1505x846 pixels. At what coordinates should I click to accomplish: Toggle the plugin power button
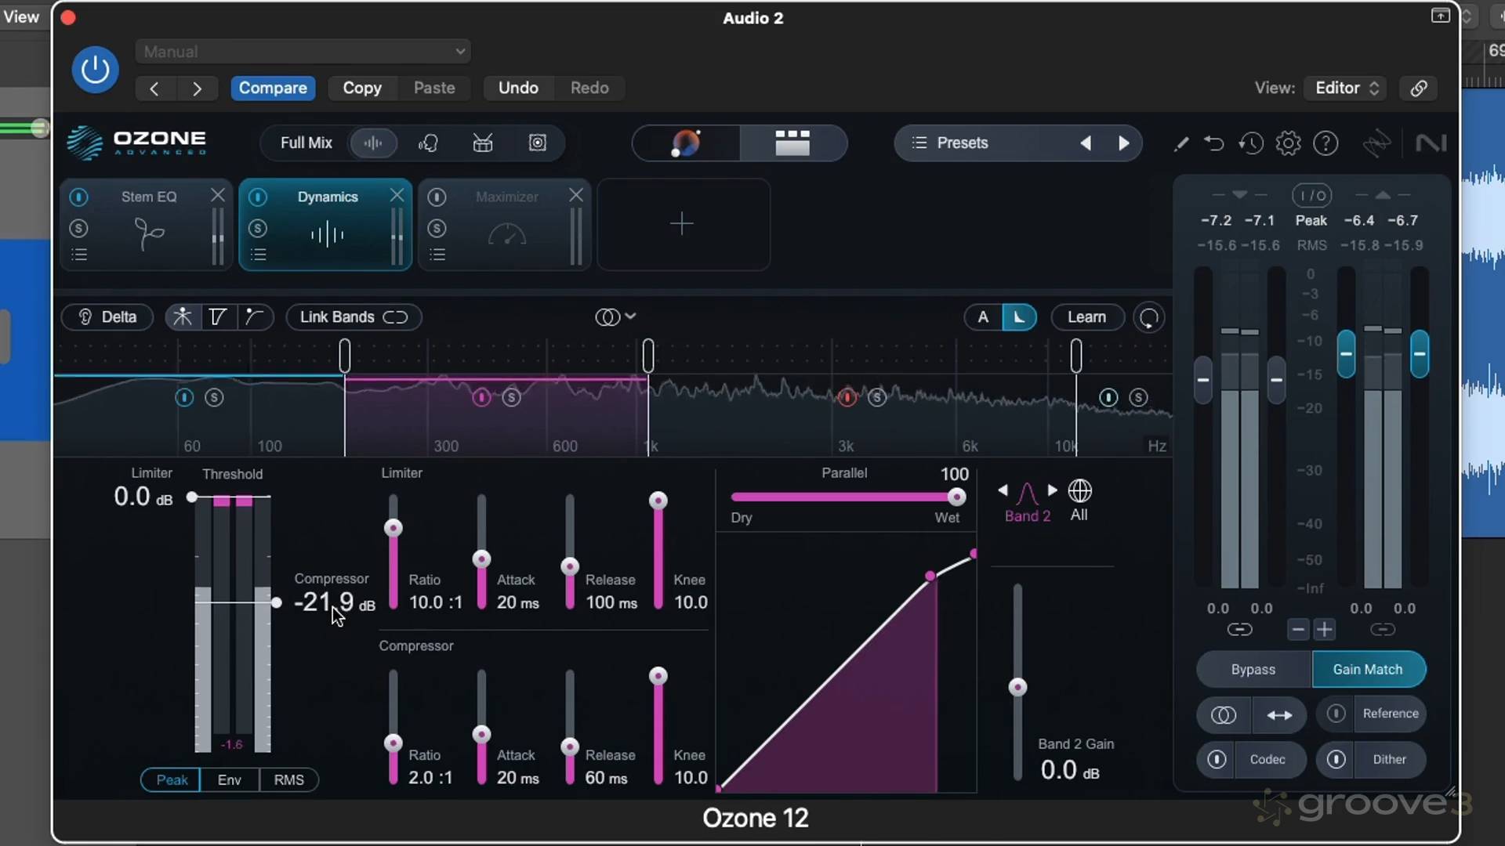click(95, 70)
